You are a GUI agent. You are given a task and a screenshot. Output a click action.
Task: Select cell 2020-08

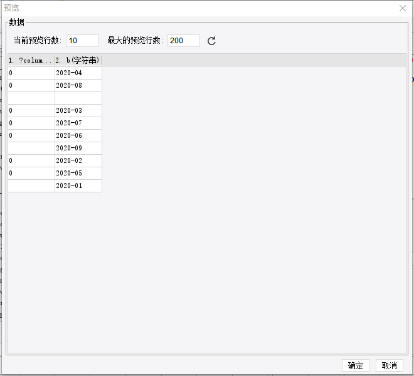[78, 85]
